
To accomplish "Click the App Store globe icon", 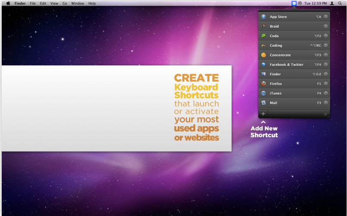I will [x=263, y=17].
